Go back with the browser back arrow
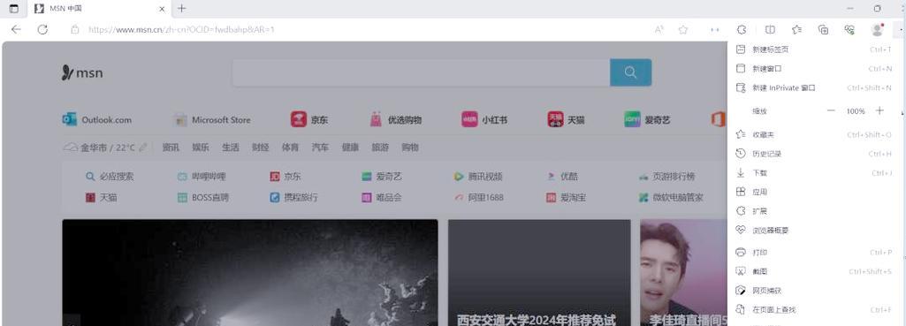Screen dimensions: 906x326 pos(16,29)
